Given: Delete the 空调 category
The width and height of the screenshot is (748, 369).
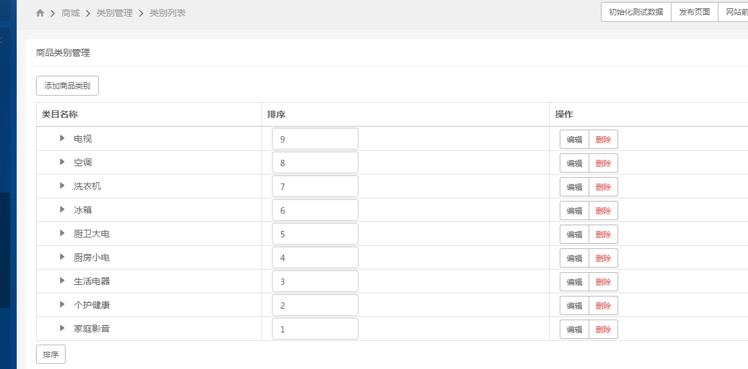Looking at the screenshot, I should coord(603,163).
